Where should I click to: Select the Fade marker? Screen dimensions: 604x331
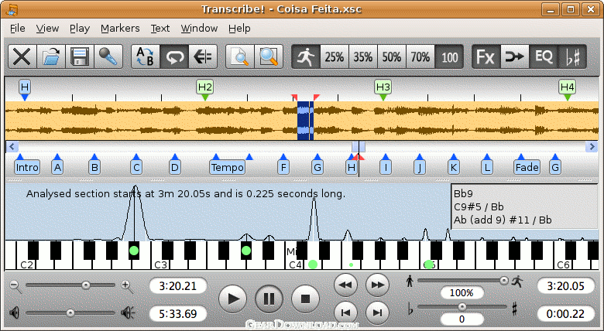pos(527,167)
